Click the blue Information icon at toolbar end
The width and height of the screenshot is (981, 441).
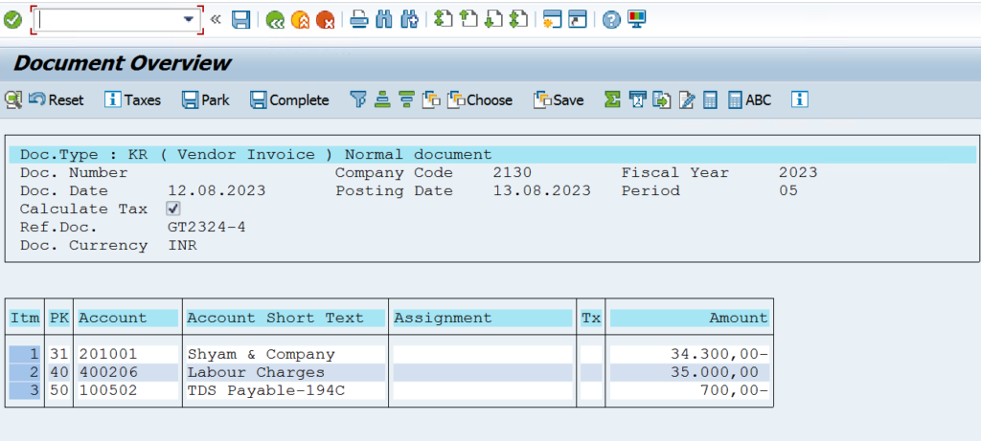pyautogui.click(x=800, y=99)
